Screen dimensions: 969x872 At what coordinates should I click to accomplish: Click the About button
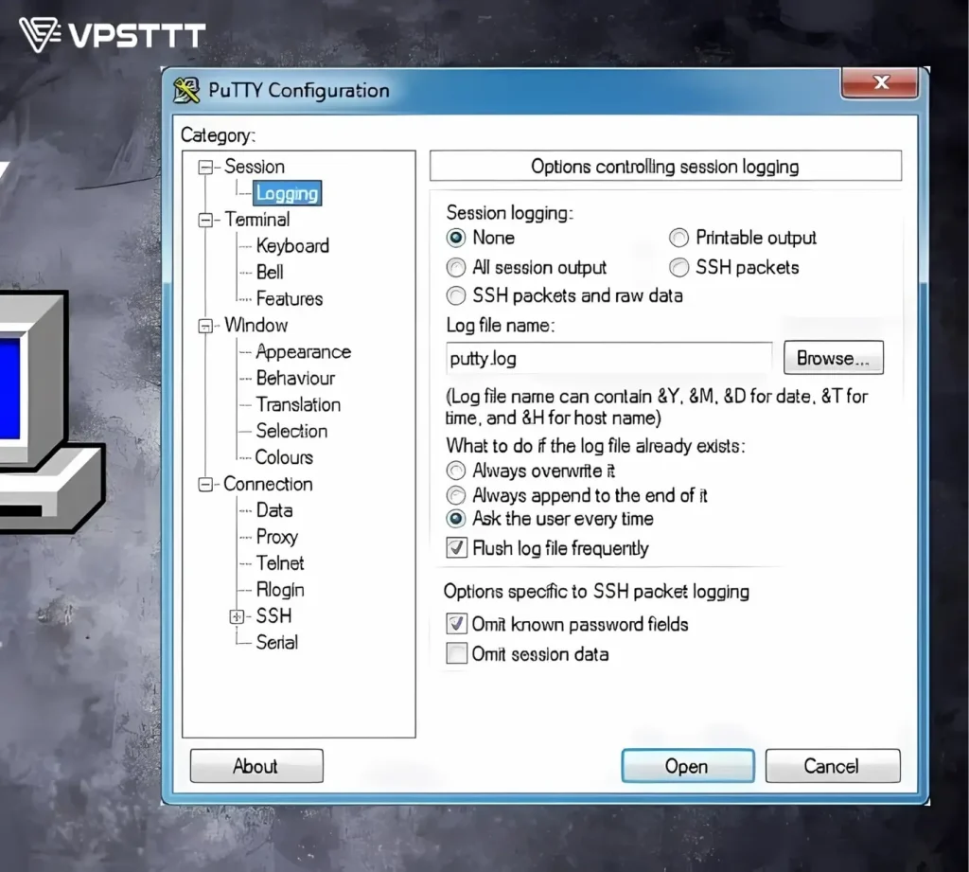(255, 766)
